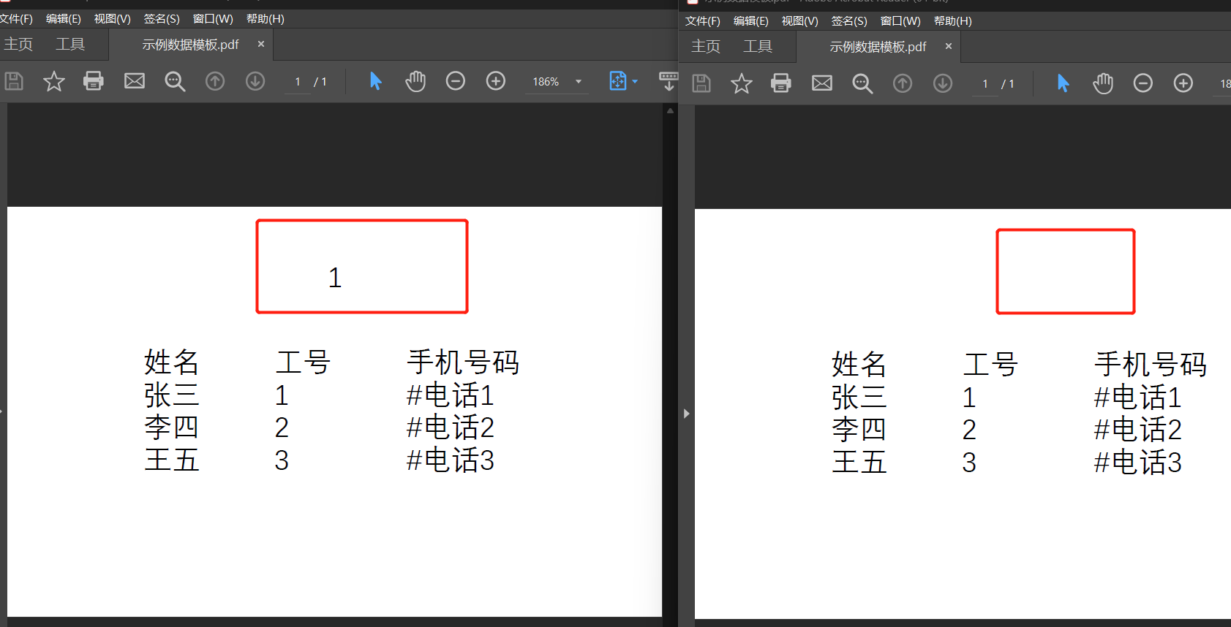Image resolution: width=1231 pixels, height=627 pixels.
Task: Click the next page down arrow in left window
Action: click(x=255, y=81)
